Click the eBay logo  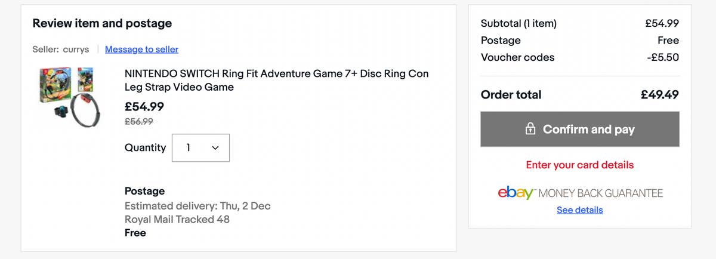point(516,193)
